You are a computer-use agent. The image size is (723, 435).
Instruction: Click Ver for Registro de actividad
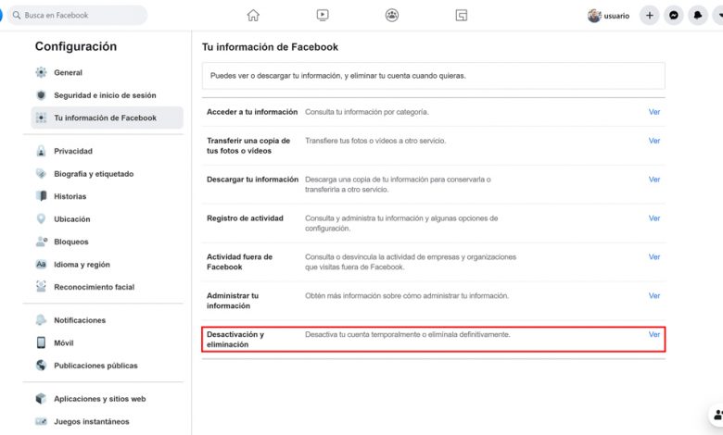pos(653,218)
